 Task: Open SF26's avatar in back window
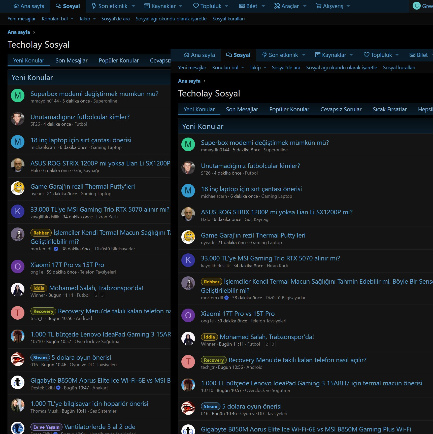coord(18,119)
